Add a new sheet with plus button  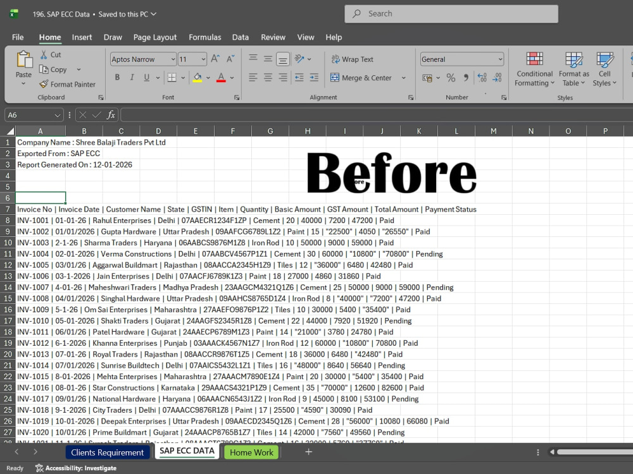coord(308,452)
